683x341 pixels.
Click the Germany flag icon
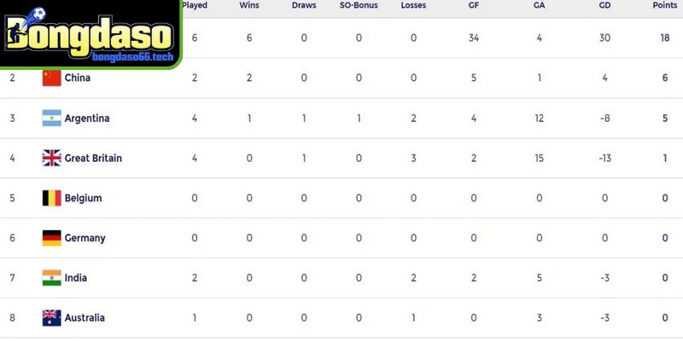(x=51, y=239)
